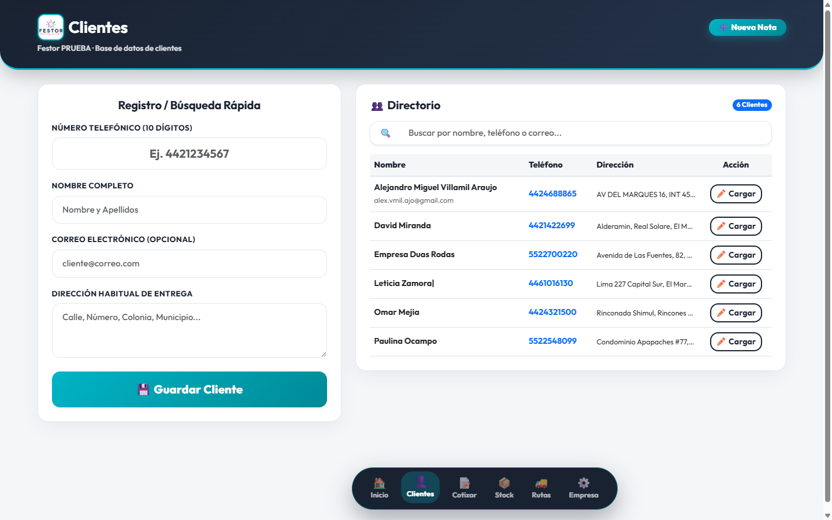
Task: Click the page vertical scrollbar
Action: click(827, 260)
